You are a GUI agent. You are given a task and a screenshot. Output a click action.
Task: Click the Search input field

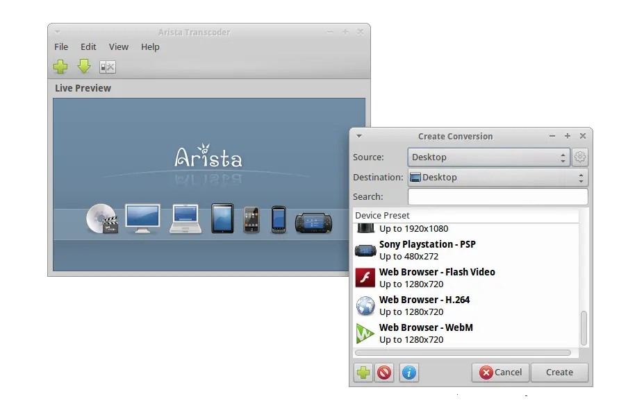click(x=498, y=196)
